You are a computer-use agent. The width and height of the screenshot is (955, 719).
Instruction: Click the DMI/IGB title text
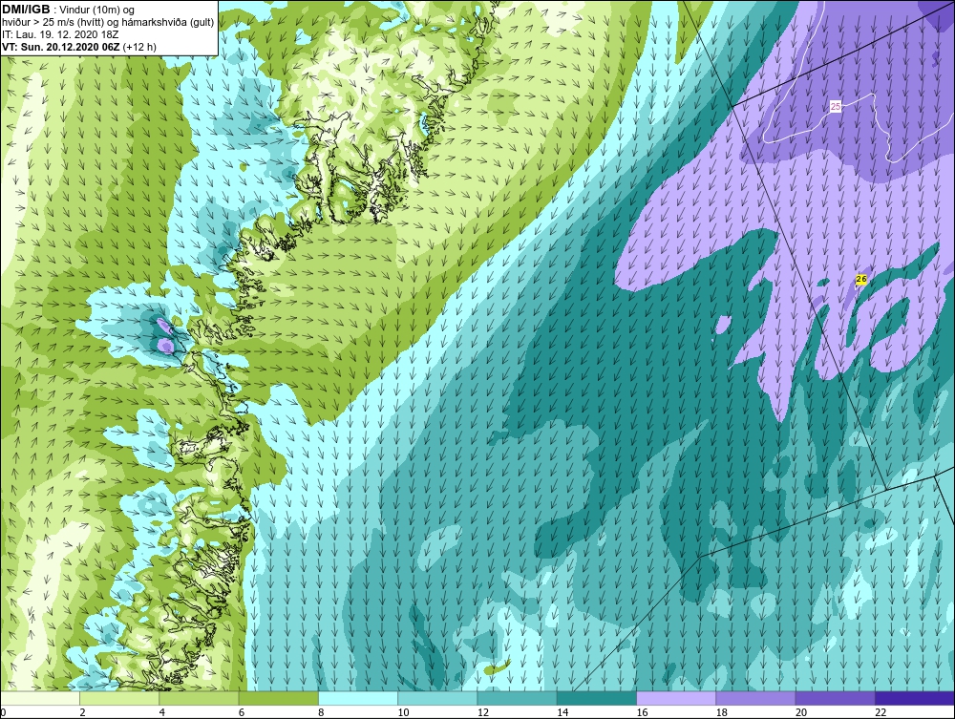(x=26, y=10)
